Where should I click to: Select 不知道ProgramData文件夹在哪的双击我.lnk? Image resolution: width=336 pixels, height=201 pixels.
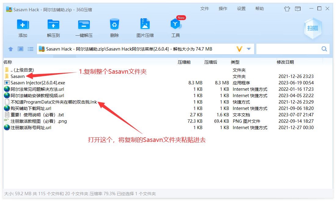click(54, 102)
